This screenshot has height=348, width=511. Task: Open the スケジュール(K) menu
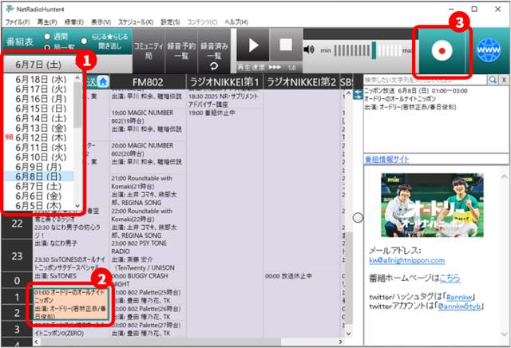click(136, 22)
